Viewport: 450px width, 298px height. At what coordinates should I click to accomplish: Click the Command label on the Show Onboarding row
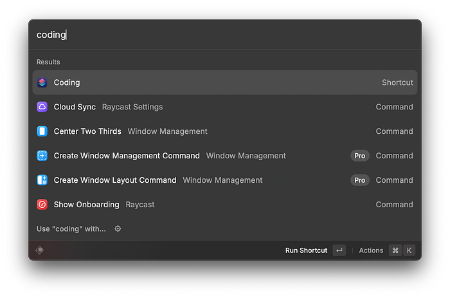(x=394, y=205)
